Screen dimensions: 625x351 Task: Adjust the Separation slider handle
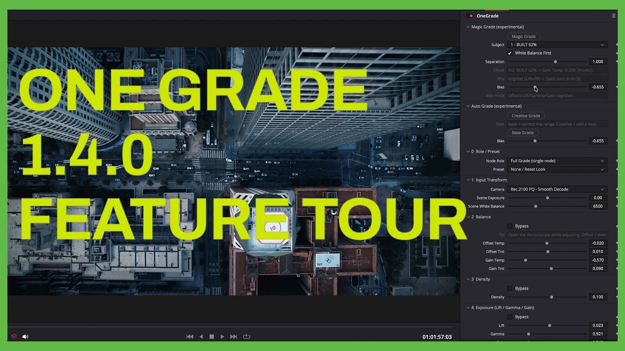555,62
